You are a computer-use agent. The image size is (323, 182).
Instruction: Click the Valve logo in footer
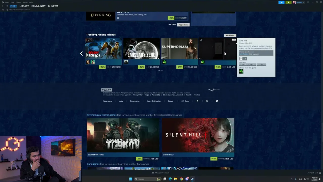point(106,90)
